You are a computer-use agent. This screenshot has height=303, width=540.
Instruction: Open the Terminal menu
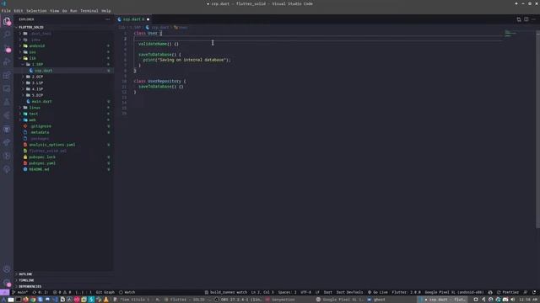pyautogui.click(x=89, y=11)
